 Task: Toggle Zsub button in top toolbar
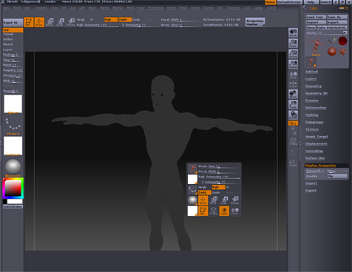(x=136, y=19)
